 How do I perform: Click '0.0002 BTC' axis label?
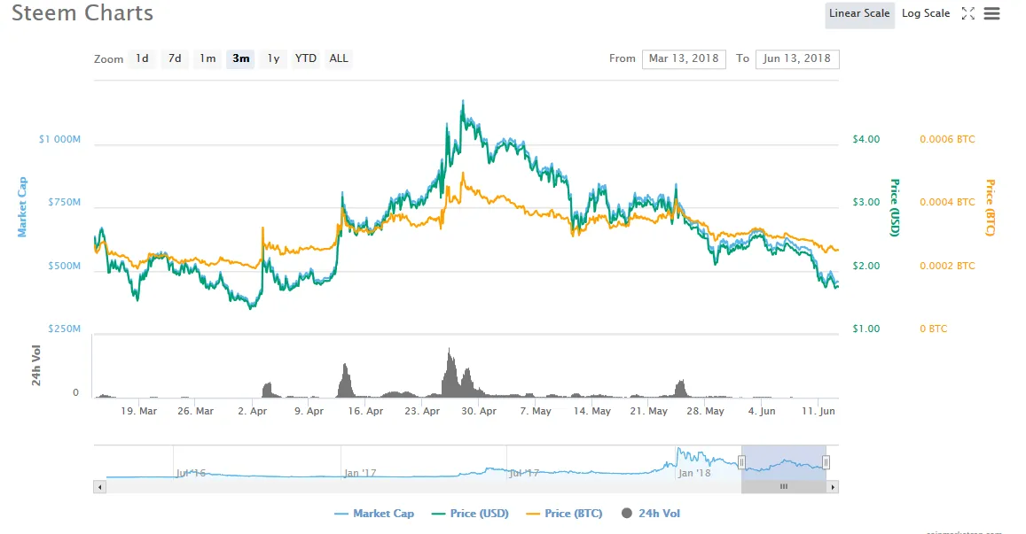[947, 266]
